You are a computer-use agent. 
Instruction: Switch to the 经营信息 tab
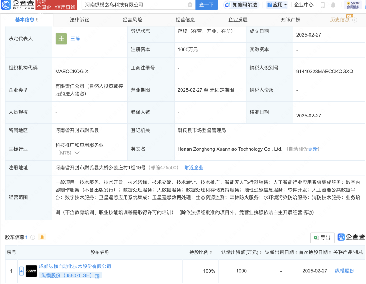pyautogui.click(x=185, y=20)
